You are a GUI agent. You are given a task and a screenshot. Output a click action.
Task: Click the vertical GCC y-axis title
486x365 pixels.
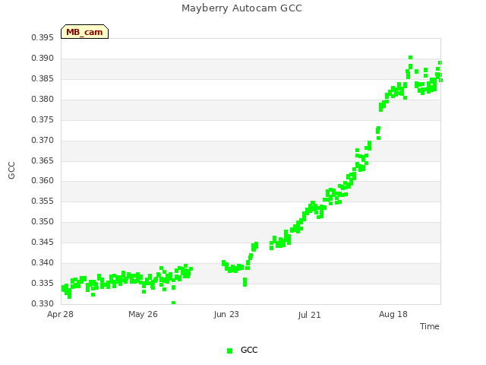[11, 170]
